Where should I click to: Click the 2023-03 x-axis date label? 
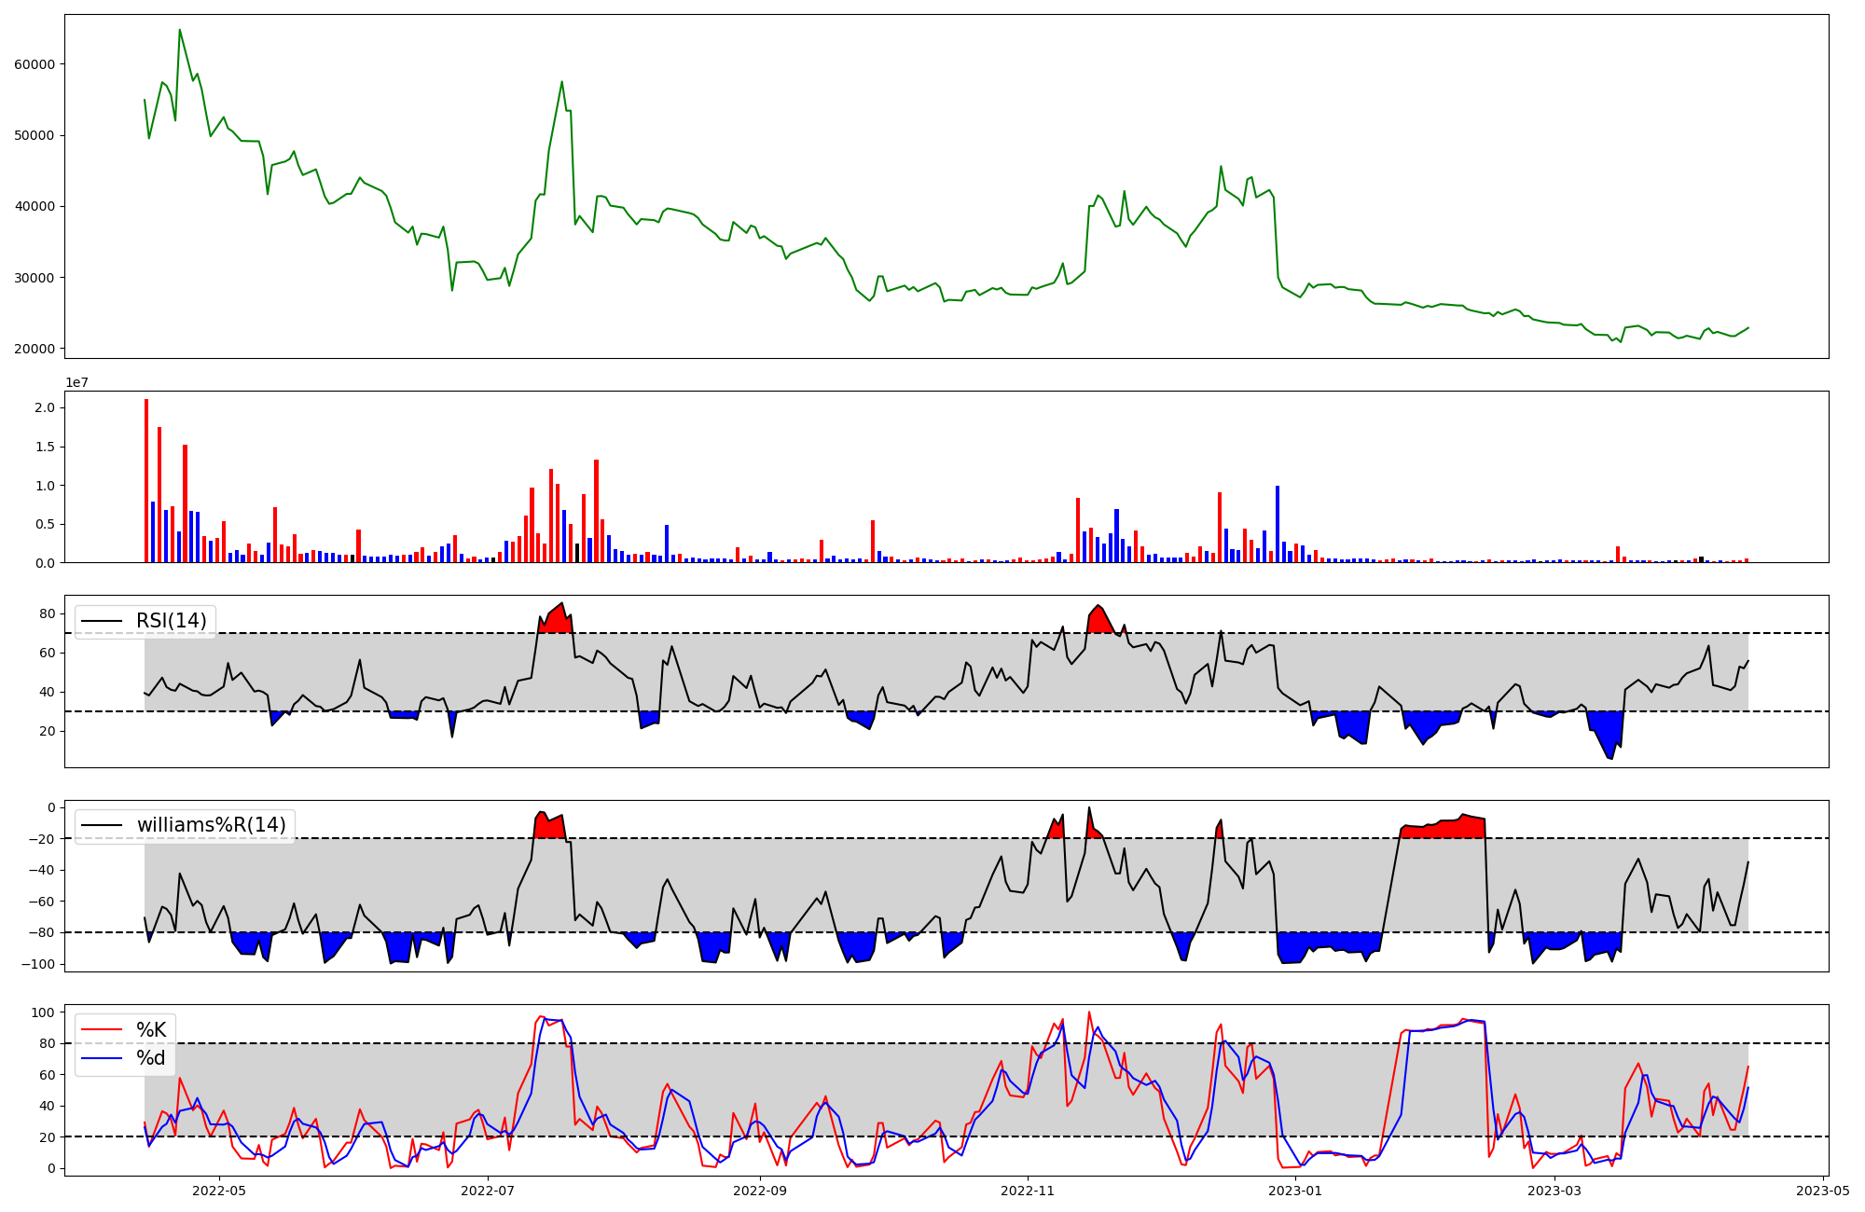[1555, 1191]
